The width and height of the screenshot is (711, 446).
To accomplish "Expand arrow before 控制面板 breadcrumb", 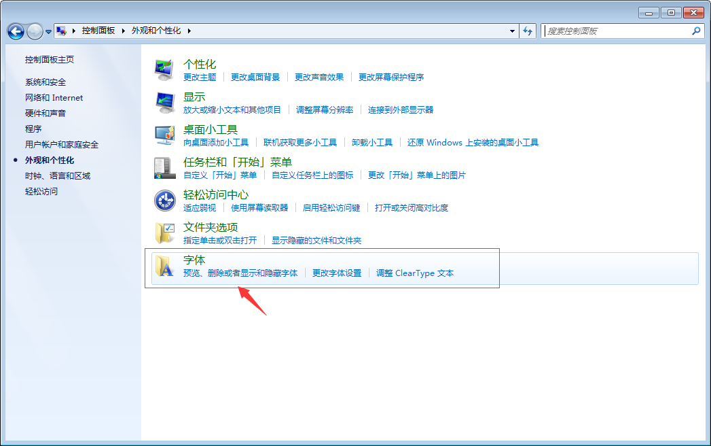I will point(73,31).
